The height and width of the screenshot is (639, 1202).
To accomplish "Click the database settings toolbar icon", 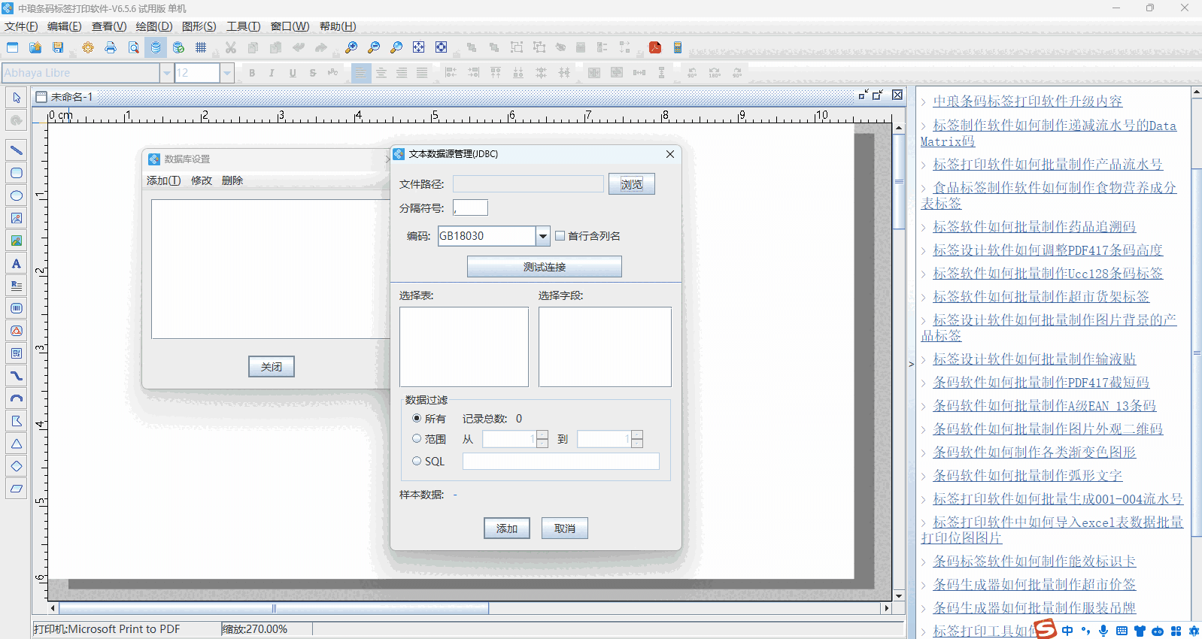I will [x=156, y=47].
